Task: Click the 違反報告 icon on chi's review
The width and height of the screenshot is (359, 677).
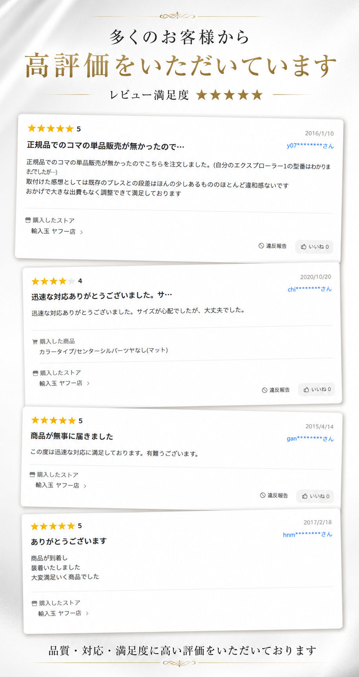Action: coord(265,390)
